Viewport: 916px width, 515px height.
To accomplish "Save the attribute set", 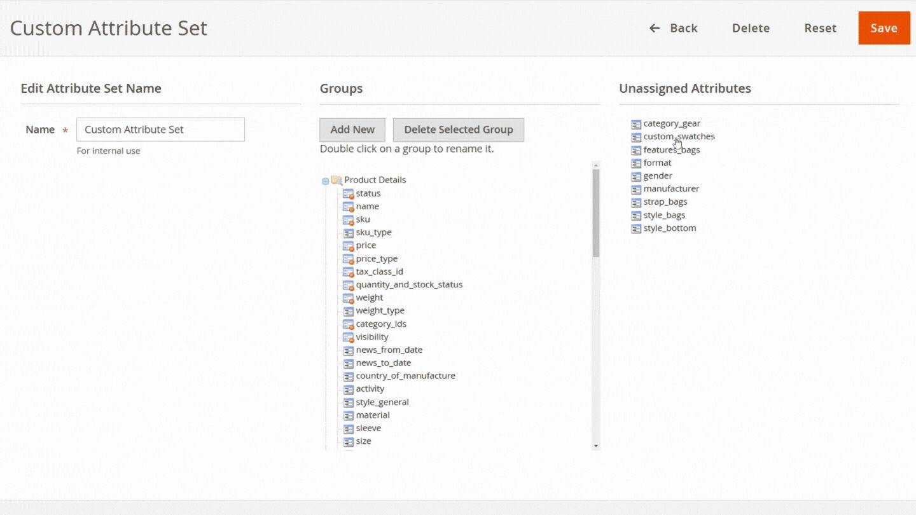I will (x=884, y=28).
